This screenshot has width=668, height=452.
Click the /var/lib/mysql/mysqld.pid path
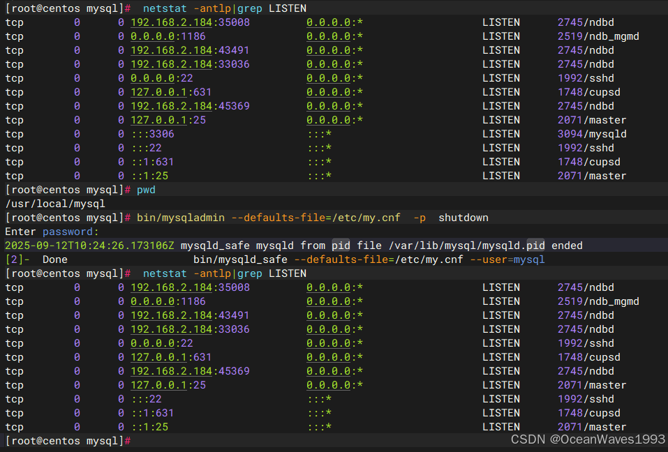pyautogui.click(x=467, y=246)
